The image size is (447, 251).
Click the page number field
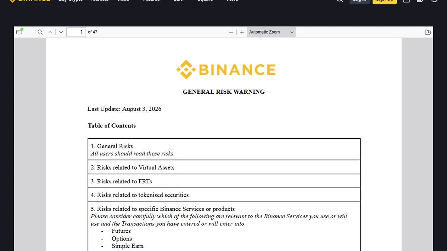tap(76, 32)
